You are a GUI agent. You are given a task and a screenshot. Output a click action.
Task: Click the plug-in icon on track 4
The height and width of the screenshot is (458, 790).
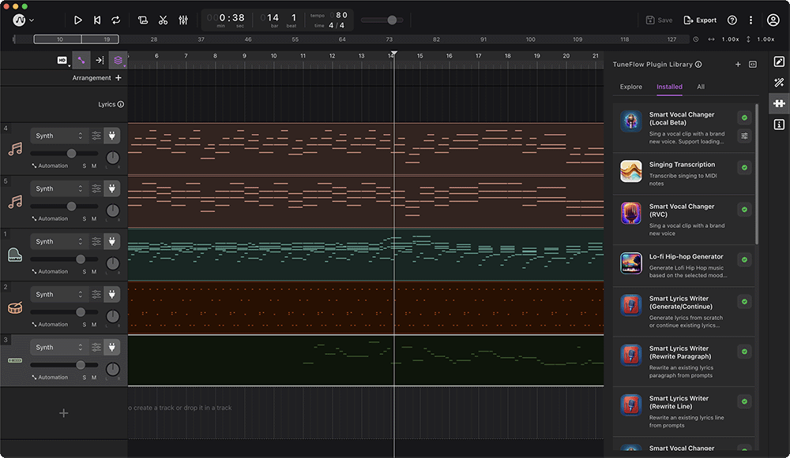coord(112,136)
